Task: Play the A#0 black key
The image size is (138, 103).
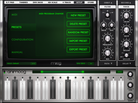Action: (x=15, y=89)
